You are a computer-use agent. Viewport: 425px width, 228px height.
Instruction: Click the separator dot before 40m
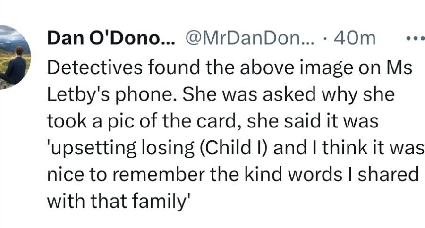click(325, 39)
